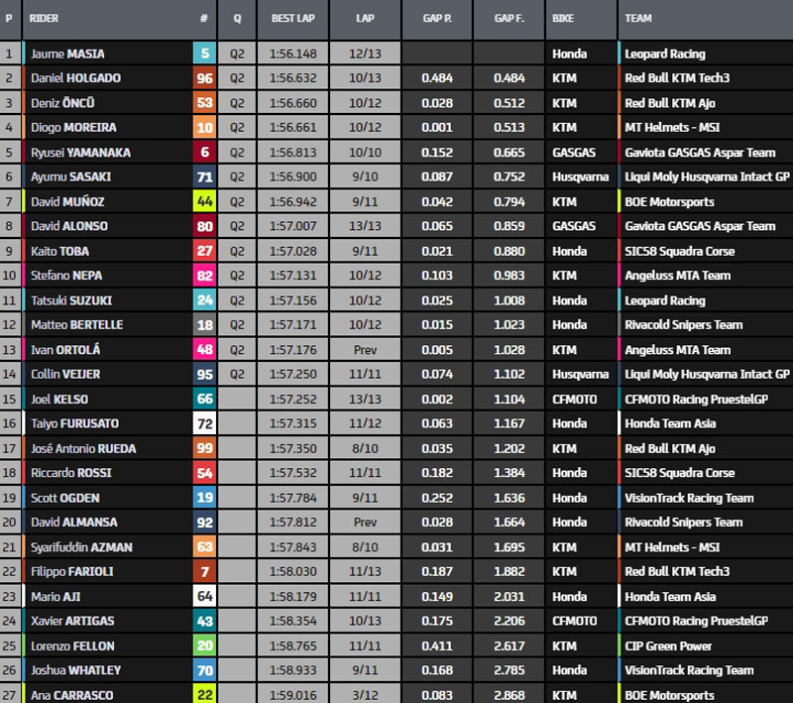Image resolution: width=793 pixels, height=703 pixels.
Task: Click the CFMOTO Racing PruestelGP team in Joel KELSO's row
Action: (x=696, y=399)
